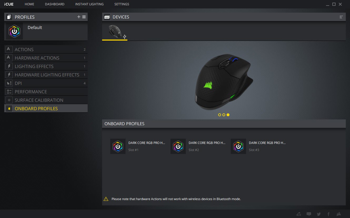
Task: Select the Dark Core mouse device thumbnail
Action: (115, 32)
